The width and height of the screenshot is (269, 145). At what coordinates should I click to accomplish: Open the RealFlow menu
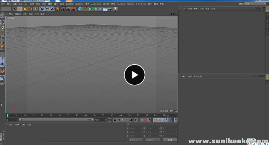(121, 4)
